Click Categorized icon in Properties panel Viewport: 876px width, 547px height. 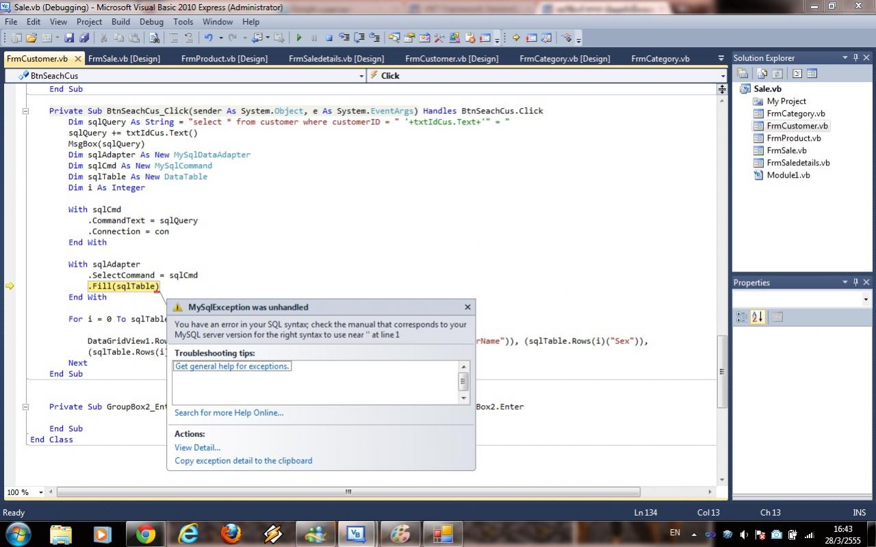click(x=741, y=317)
